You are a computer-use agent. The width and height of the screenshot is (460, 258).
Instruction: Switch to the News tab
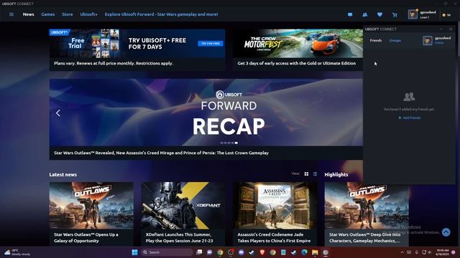coord(29,14)
